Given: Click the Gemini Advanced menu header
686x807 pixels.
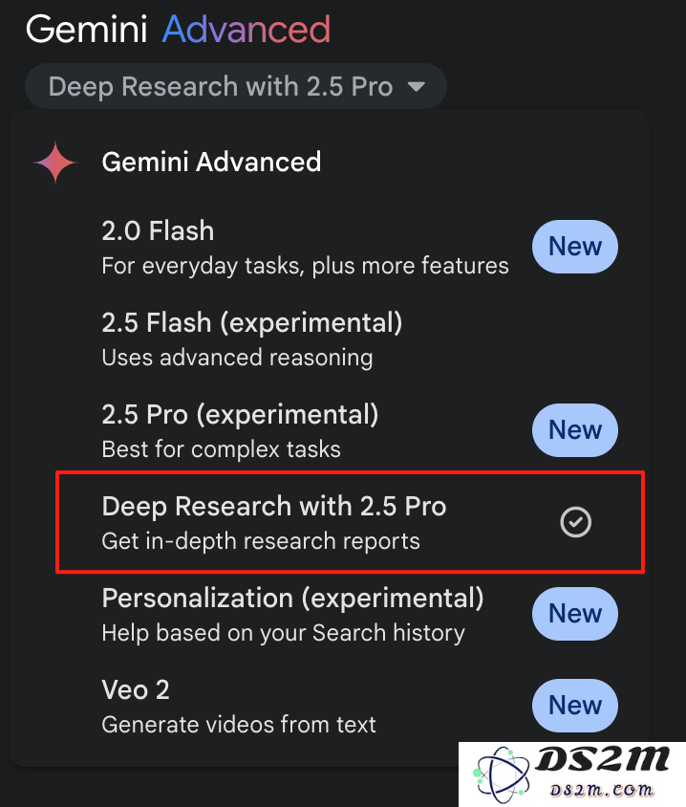Looking at the screenshot, I should pos(211,163).
